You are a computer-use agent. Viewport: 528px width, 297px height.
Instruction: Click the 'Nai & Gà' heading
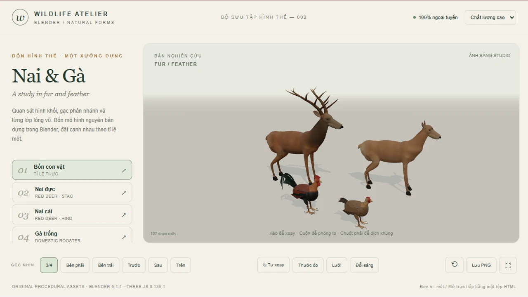[49, 76]
